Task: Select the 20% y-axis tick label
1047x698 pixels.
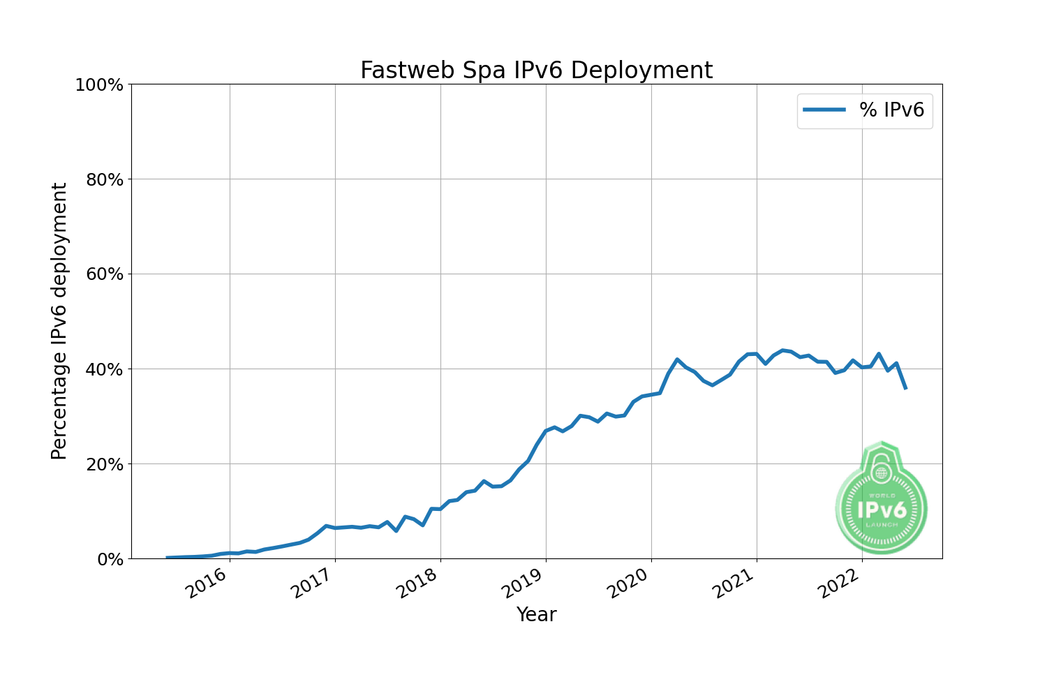Action: 103,464
